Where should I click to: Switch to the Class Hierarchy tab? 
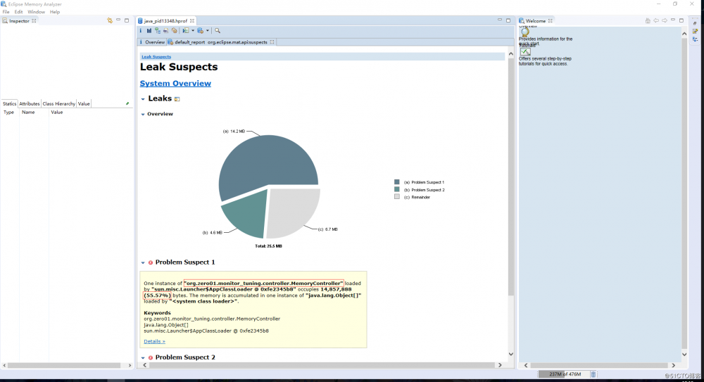pos(59,103)
